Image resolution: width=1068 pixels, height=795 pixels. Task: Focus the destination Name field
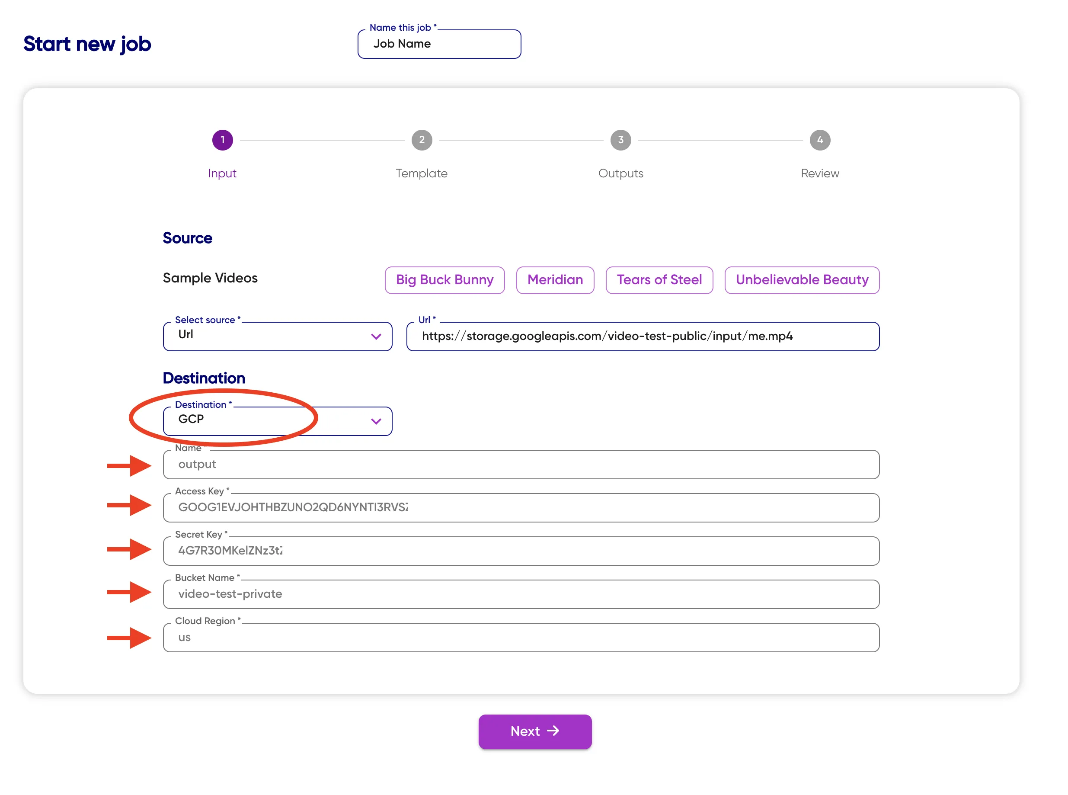(x=521, y=465)
